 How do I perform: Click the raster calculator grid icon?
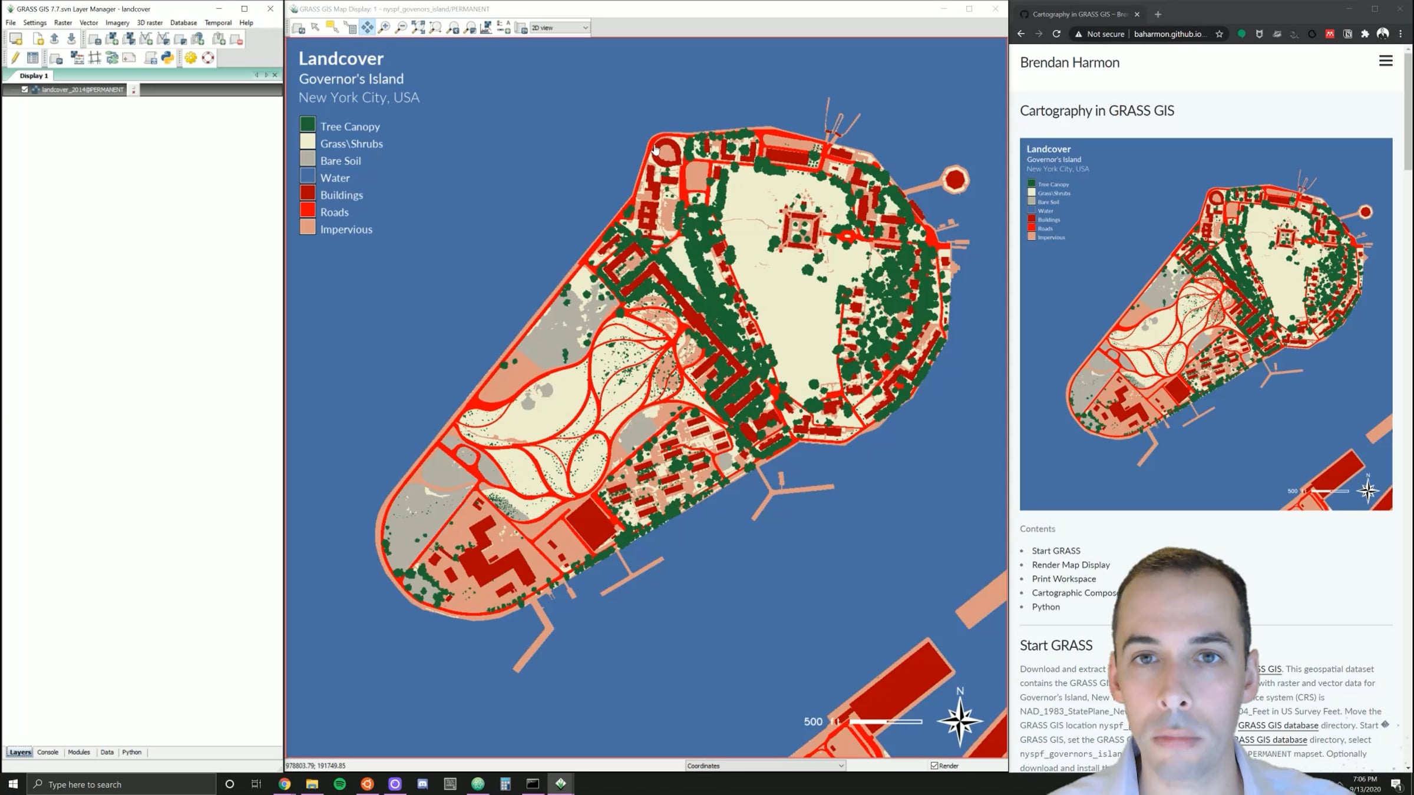click(95, 58)
